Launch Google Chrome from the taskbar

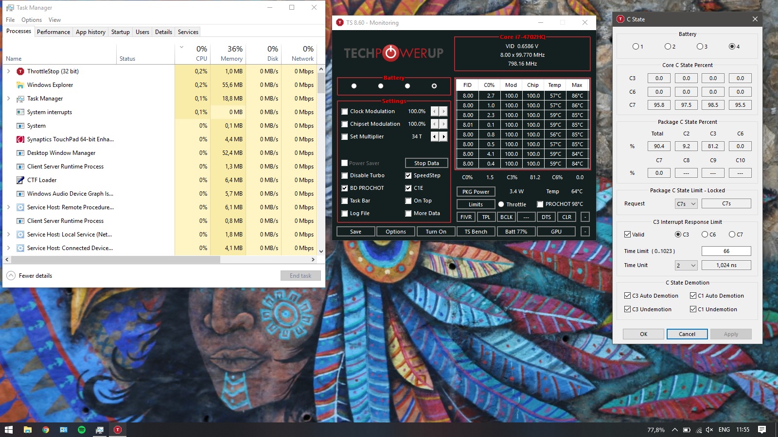click(46, 430)
